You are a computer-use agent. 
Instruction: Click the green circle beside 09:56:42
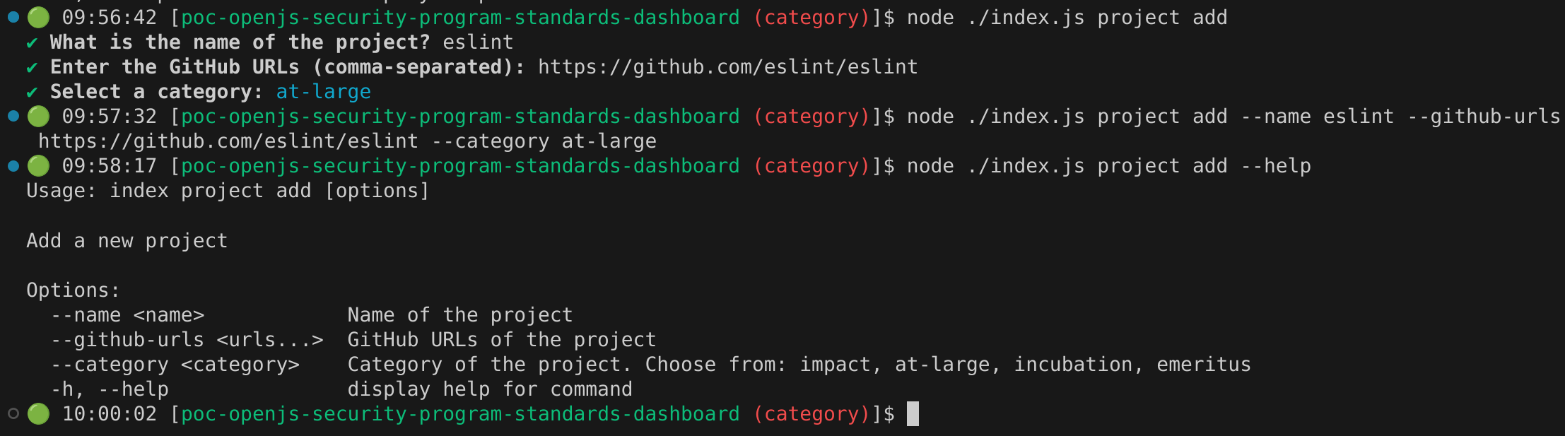point(38,17)
